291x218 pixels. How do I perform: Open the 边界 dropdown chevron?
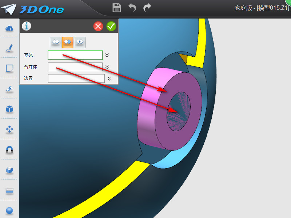pyautogui.click(x=108, y=78)
